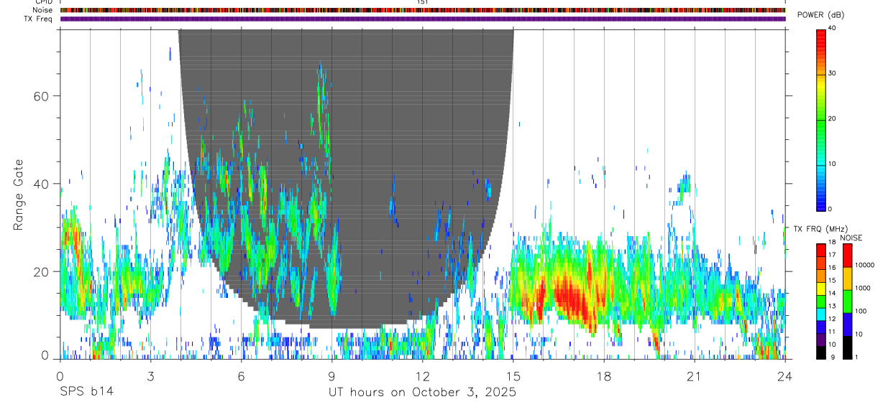Screen dimensions: 883x407
Task: Click the "12" hour tick on the UT axis
Action: pyautogui.click(x=422, y=376)
